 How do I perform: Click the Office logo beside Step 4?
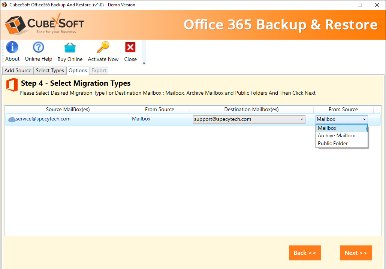pyautogui.click(x=12, y=85)
